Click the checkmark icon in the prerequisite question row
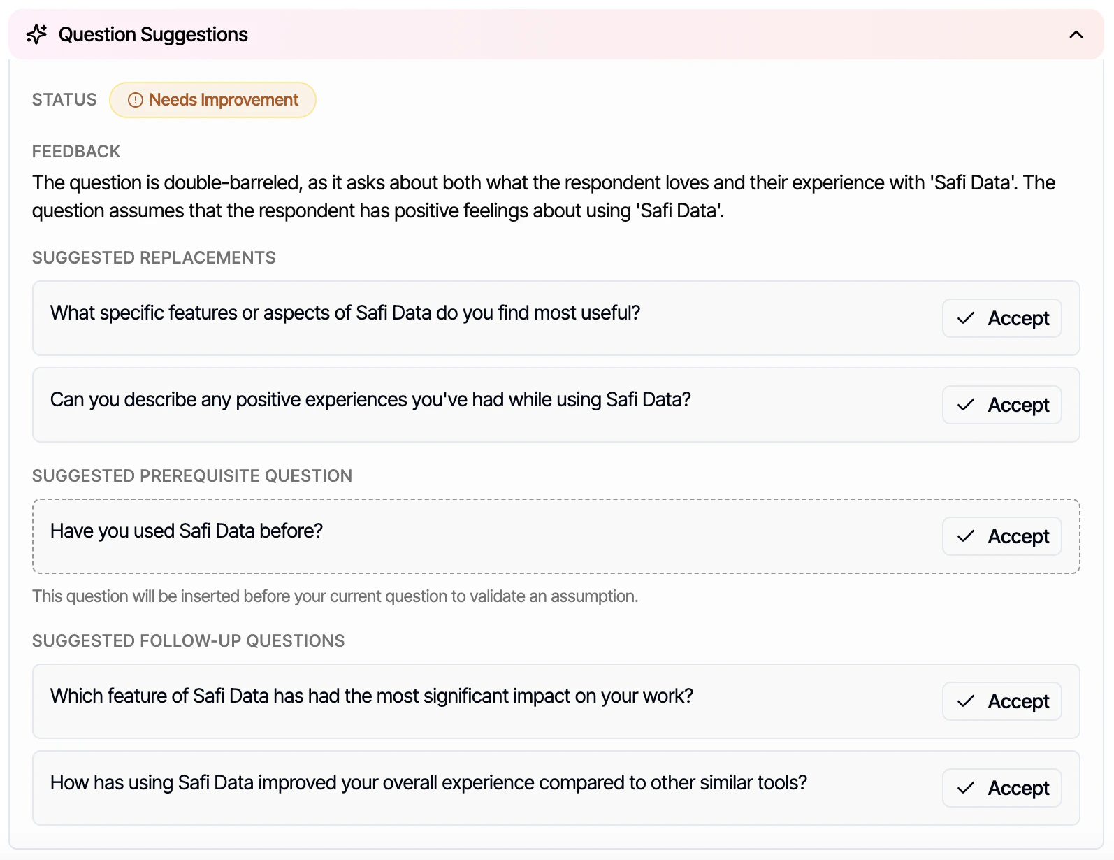The width and height of the screenshot is (1114, 860). pyautogui.click(x=966, y=536)
